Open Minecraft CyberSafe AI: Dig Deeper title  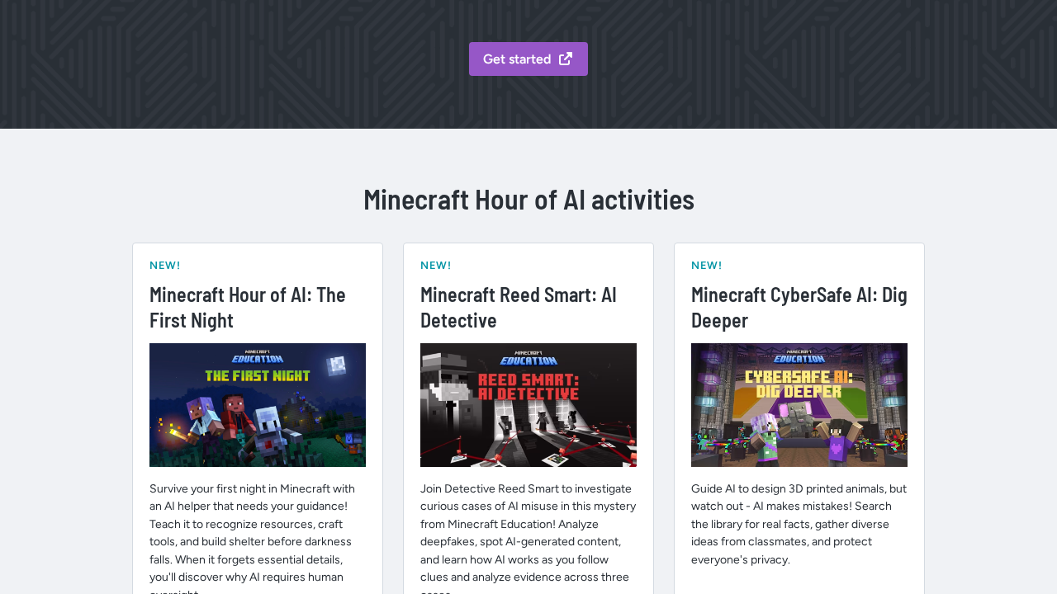(x=799, y=307)
